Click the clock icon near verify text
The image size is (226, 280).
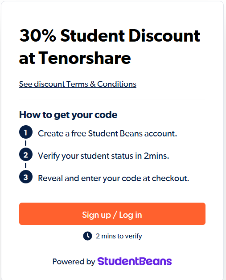[x=87, y=236]
